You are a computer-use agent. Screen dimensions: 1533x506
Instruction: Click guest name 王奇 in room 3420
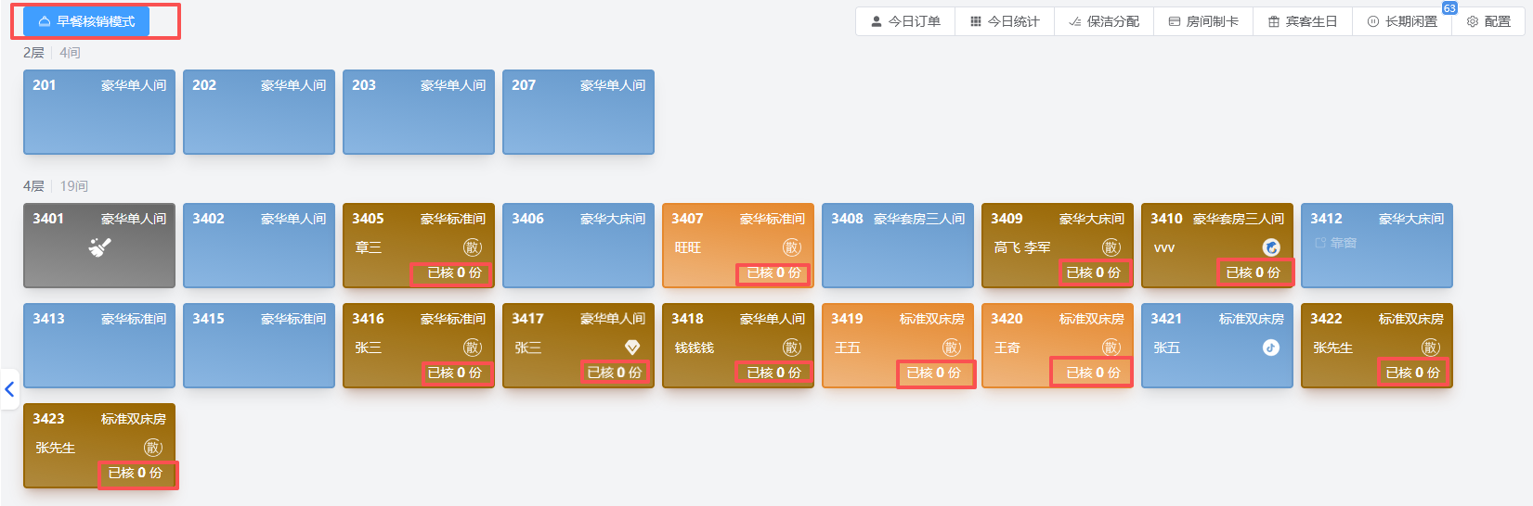tap(1007, 348)
